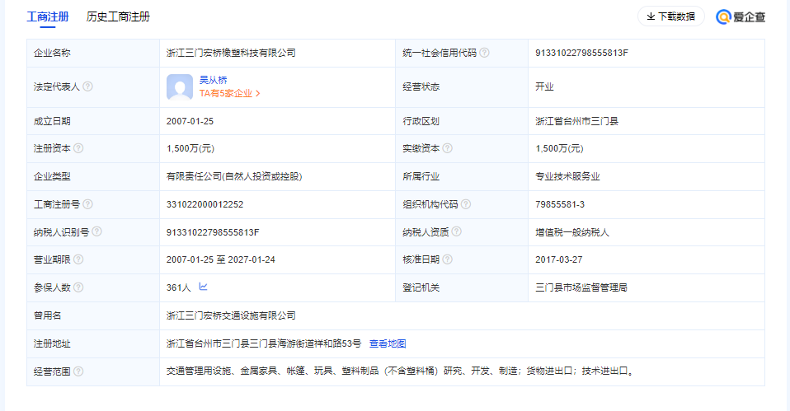790x411 pixels.
Task: Click business status value 开业
Action: point(544,86)
